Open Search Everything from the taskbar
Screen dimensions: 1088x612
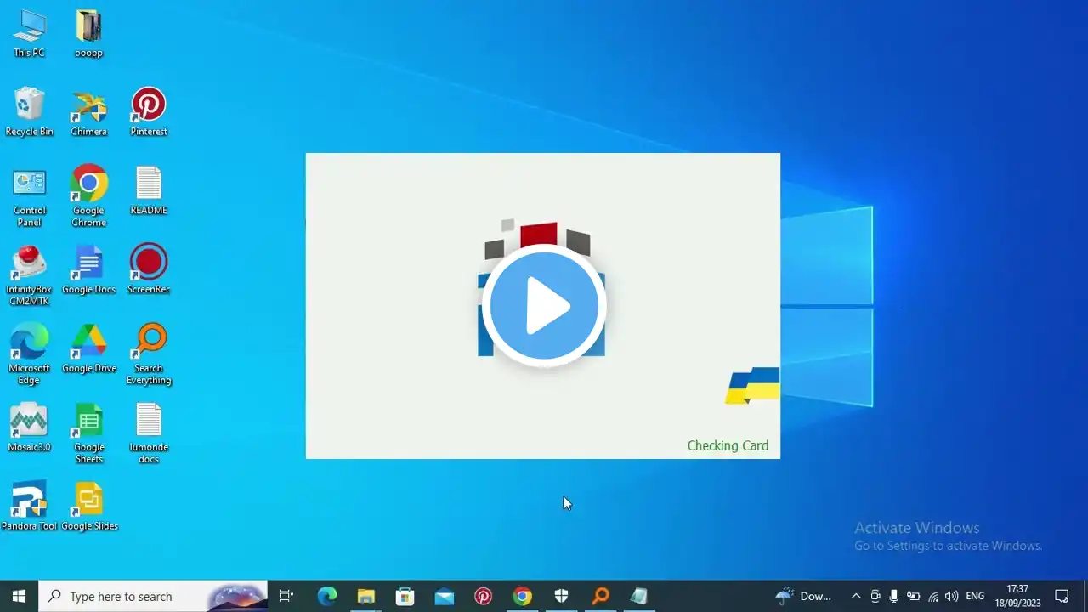600,596
